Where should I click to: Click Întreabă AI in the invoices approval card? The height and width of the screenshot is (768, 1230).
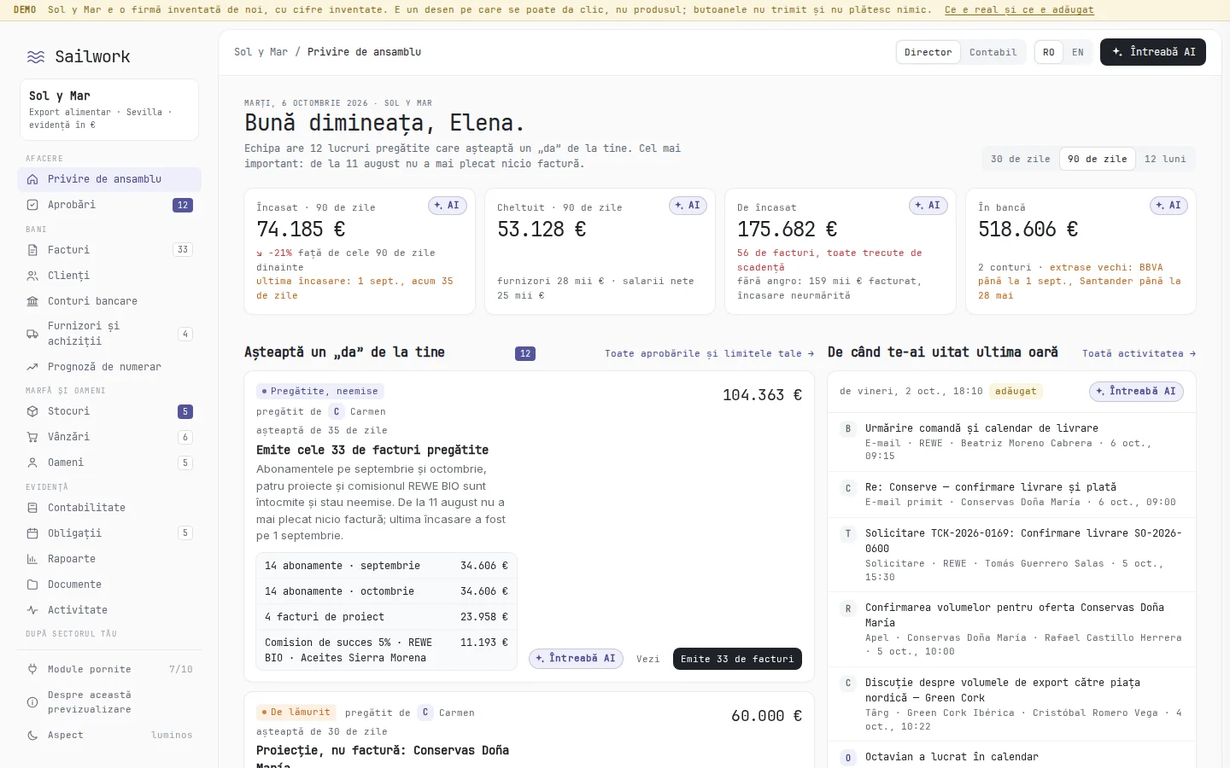click(576, 659)
